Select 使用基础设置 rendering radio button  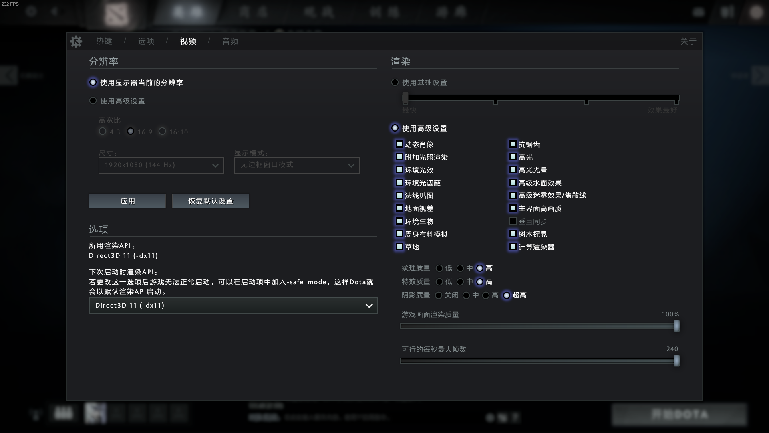click(395, 83)
